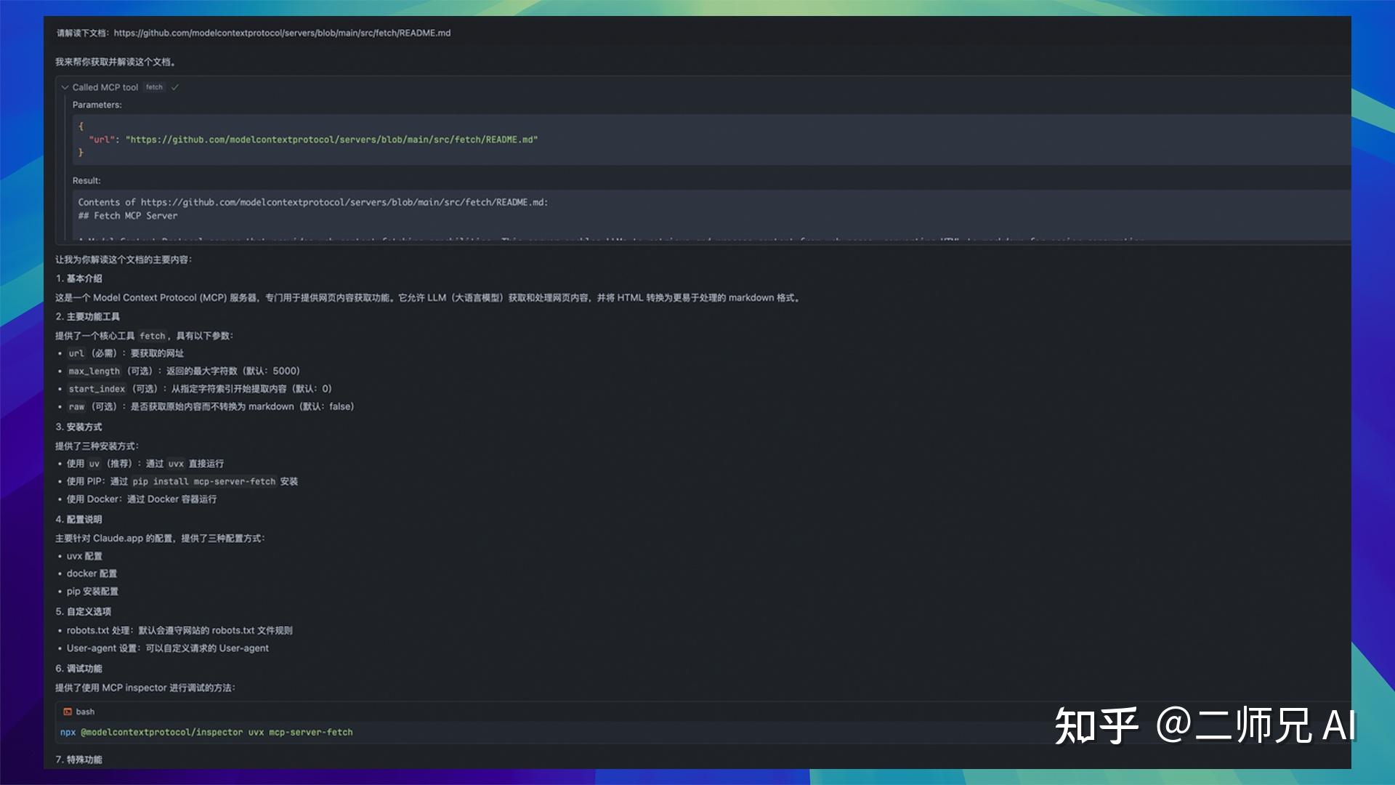Click the 'uv' inline code chip
This screenshot has width=1395, height=785.
pos(93,463)
